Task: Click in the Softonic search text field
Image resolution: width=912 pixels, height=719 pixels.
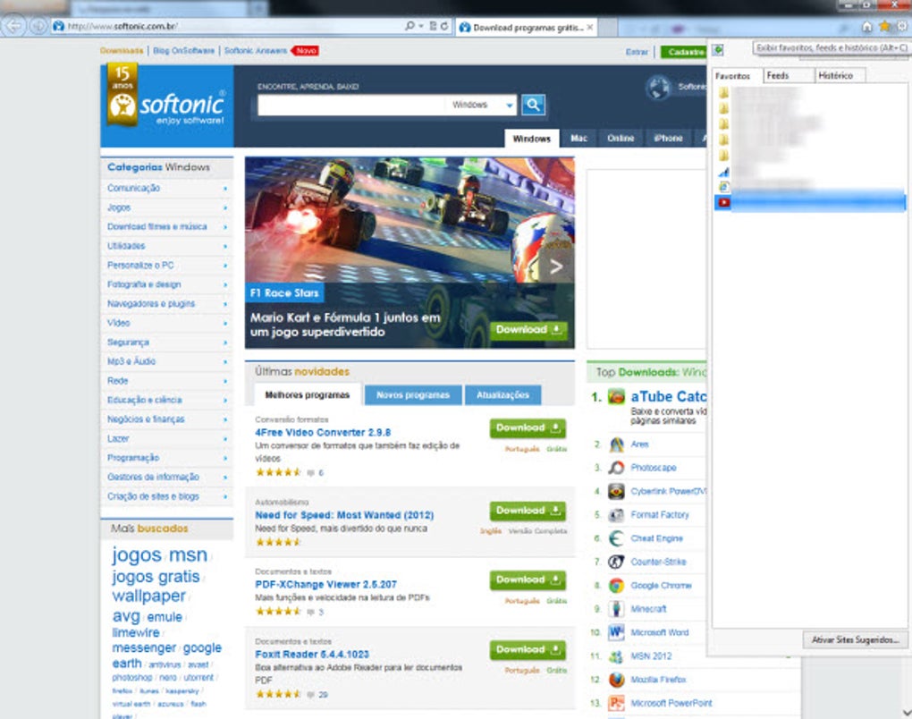Action: 350,106
